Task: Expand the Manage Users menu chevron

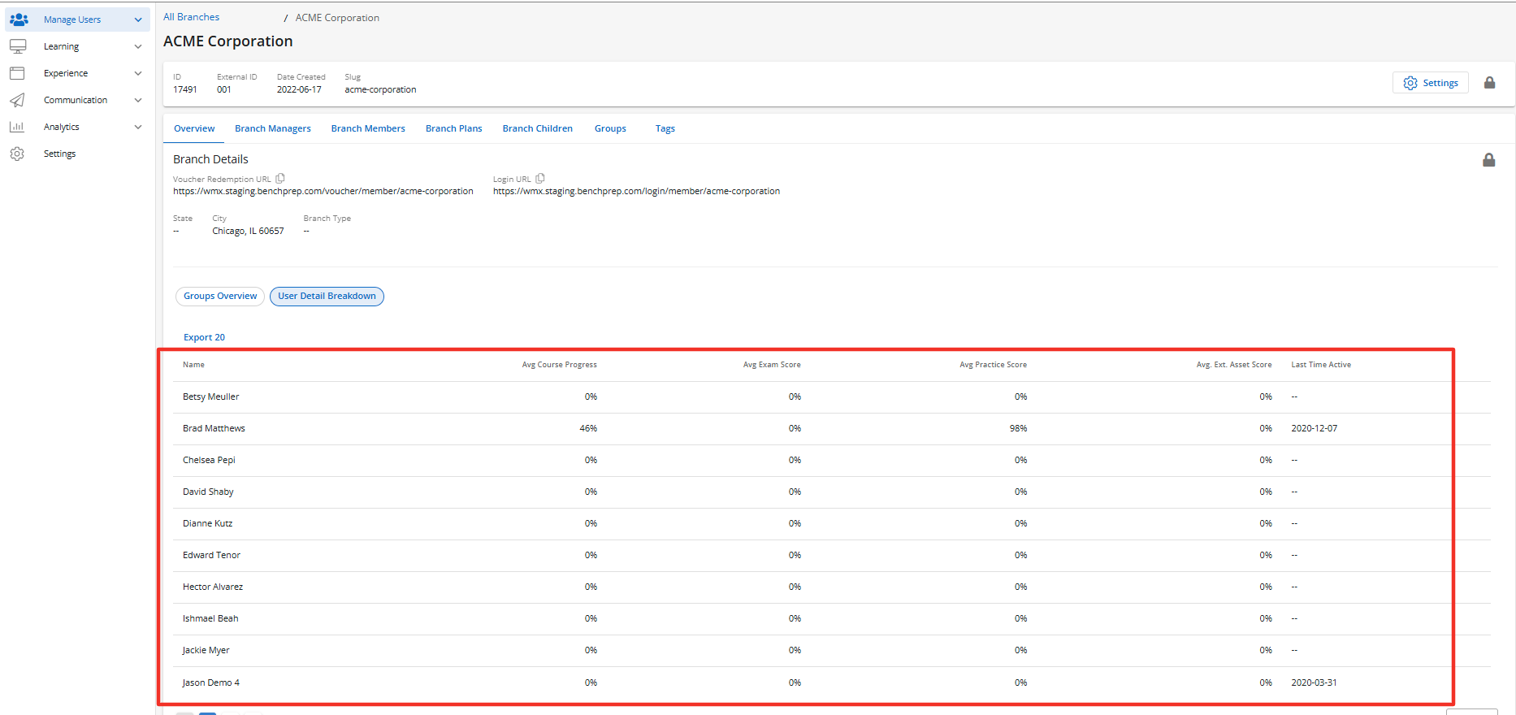Action: [x=138, y=19]
